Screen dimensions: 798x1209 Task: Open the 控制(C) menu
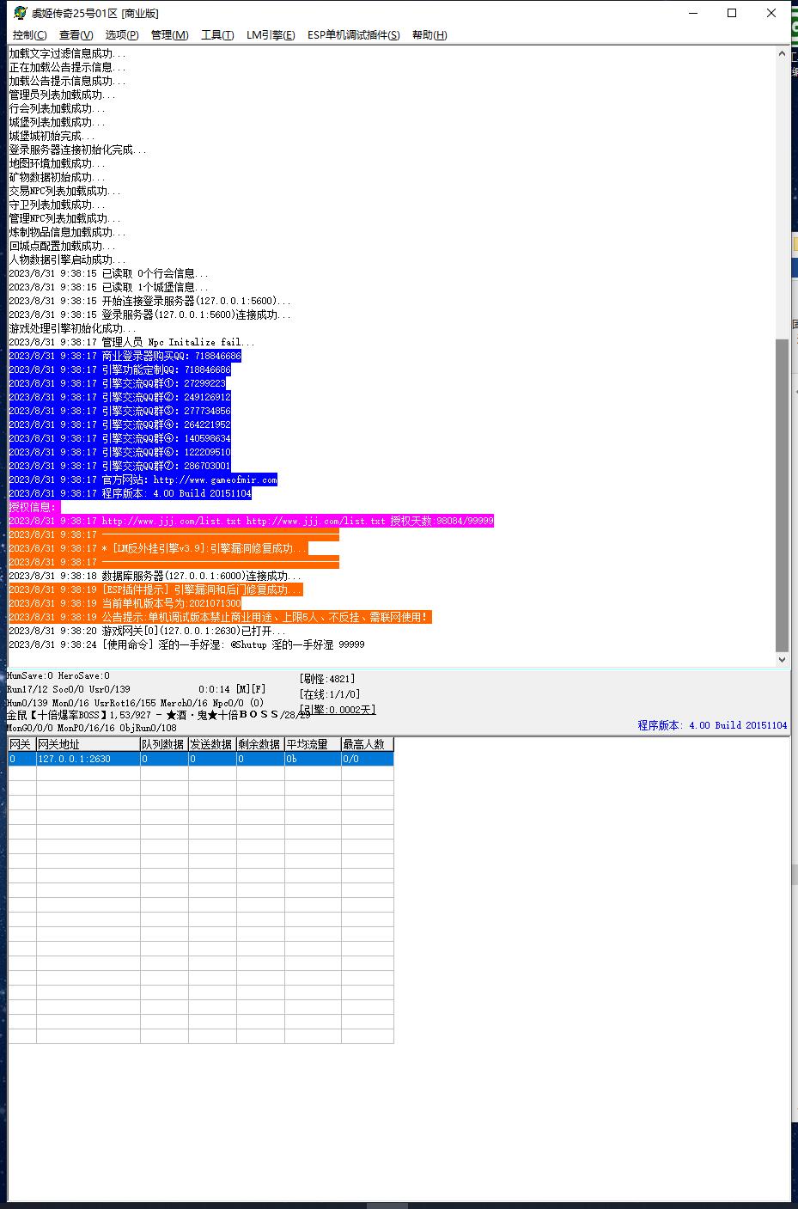point(29,35)
